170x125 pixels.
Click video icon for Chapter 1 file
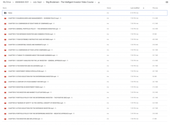tap(5, 71)
